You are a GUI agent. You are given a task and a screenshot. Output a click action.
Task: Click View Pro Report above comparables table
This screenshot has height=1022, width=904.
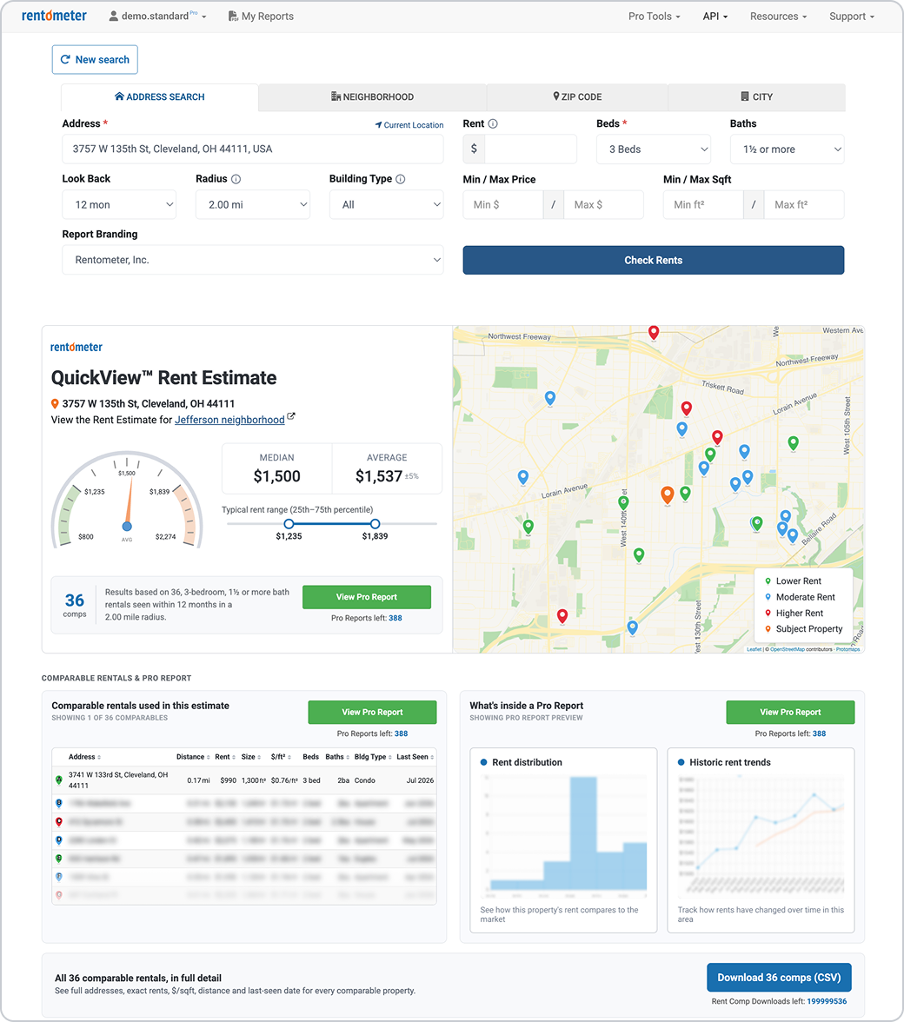tap(372, 713)
